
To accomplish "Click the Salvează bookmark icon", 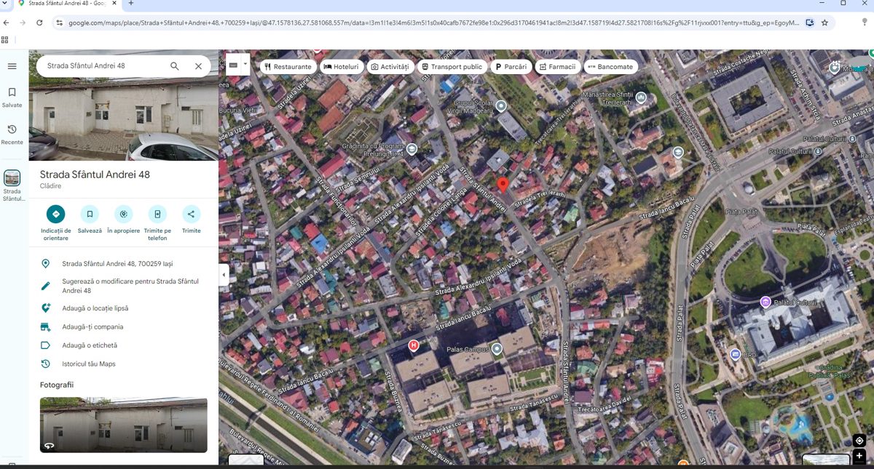I will tap(90, 214).
